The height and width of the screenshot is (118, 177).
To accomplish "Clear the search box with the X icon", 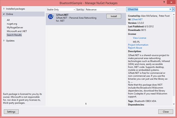I will 170,9.
